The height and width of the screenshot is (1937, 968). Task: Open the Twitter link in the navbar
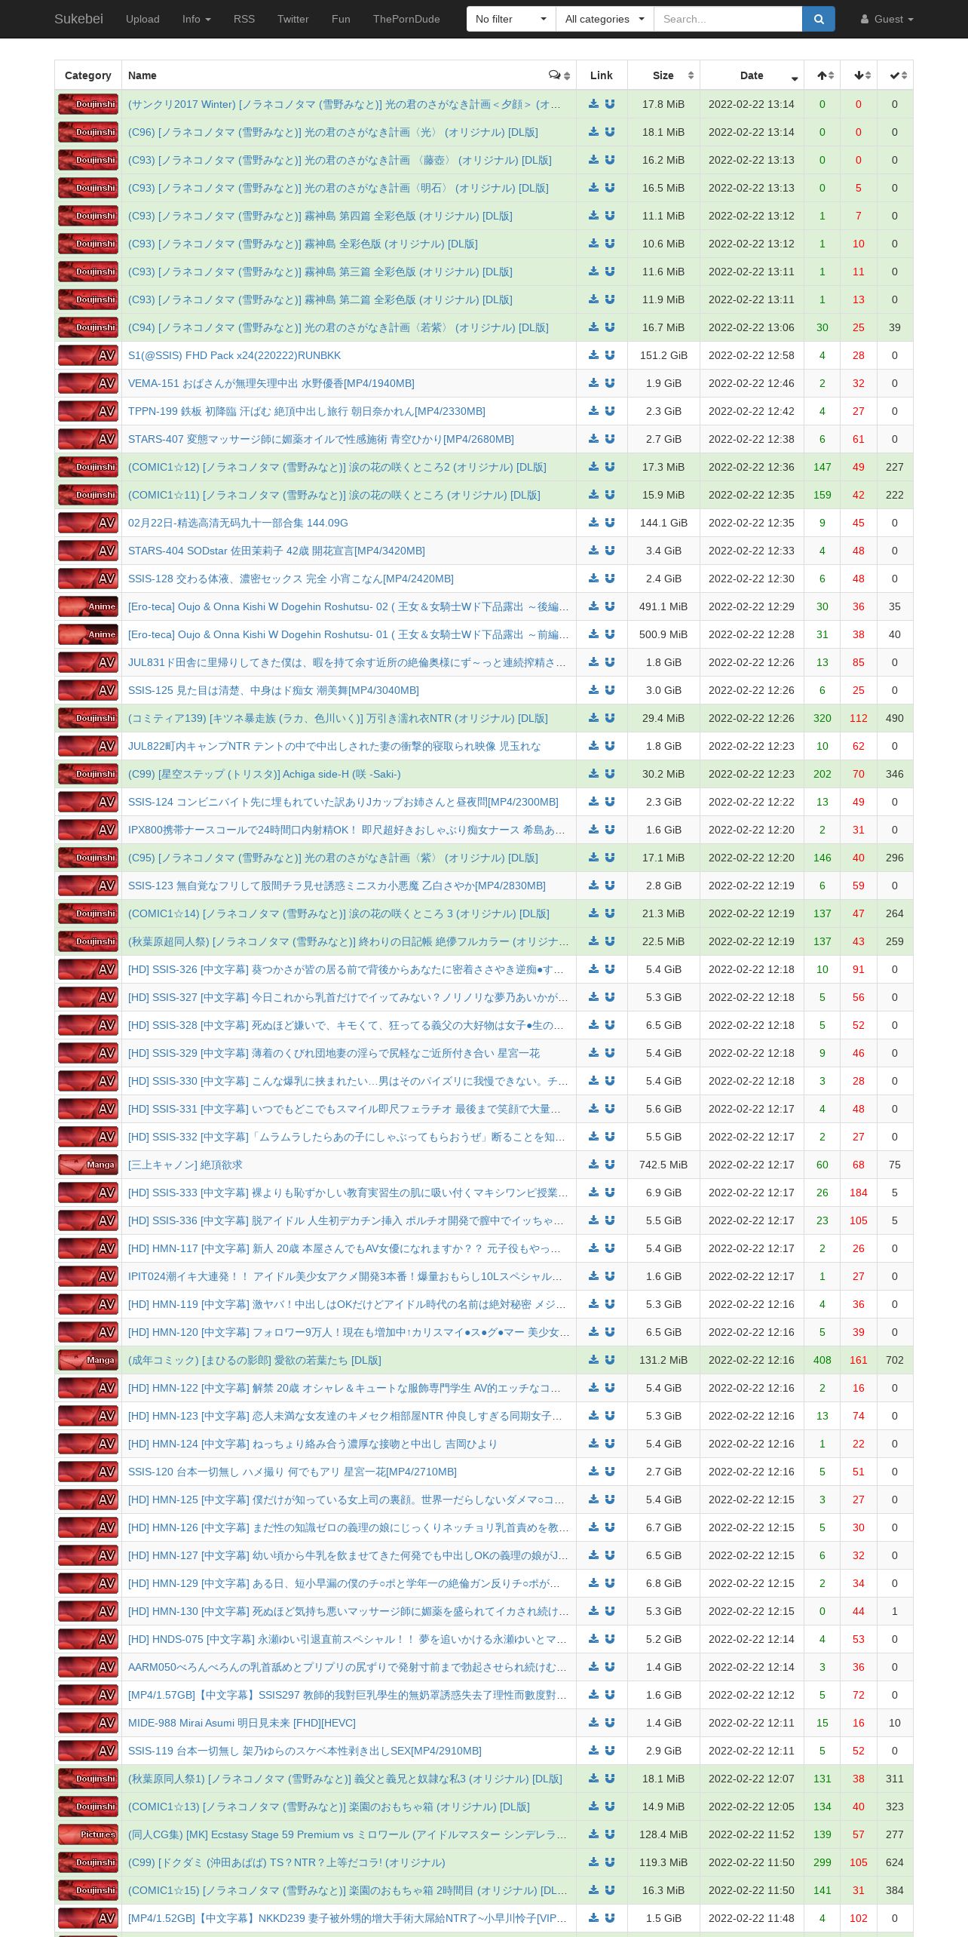click(293, 19)
